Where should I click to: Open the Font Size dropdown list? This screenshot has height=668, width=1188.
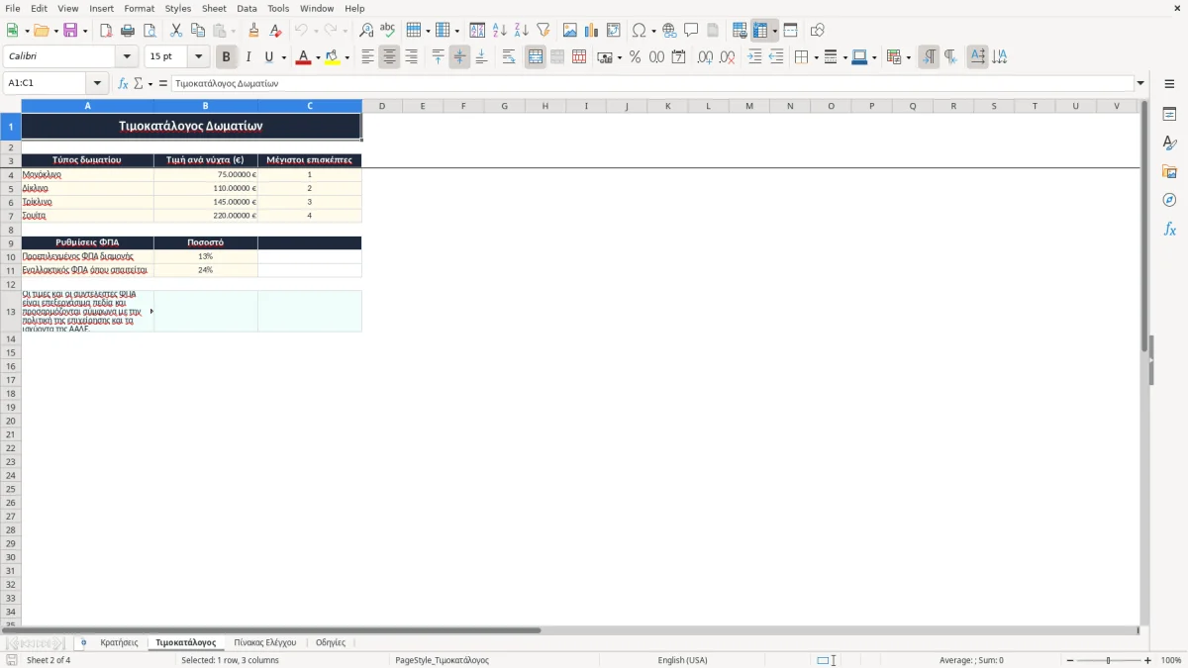pyautogui.click(x=198, y=57)
